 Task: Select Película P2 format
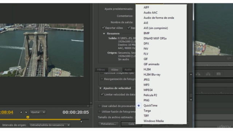150,95
